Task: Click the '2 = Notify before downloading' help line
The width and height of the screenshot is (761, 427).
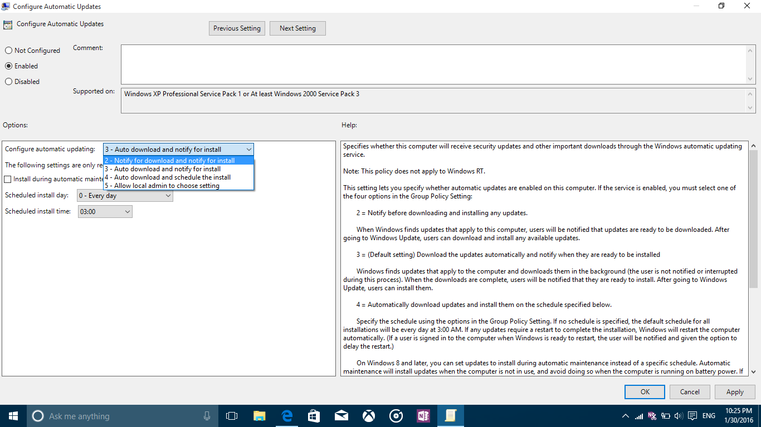Action: [x=442, y=213]
